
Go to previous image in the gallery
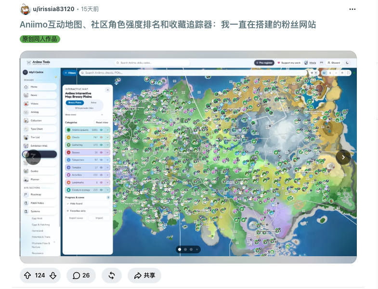click(33, 157)
